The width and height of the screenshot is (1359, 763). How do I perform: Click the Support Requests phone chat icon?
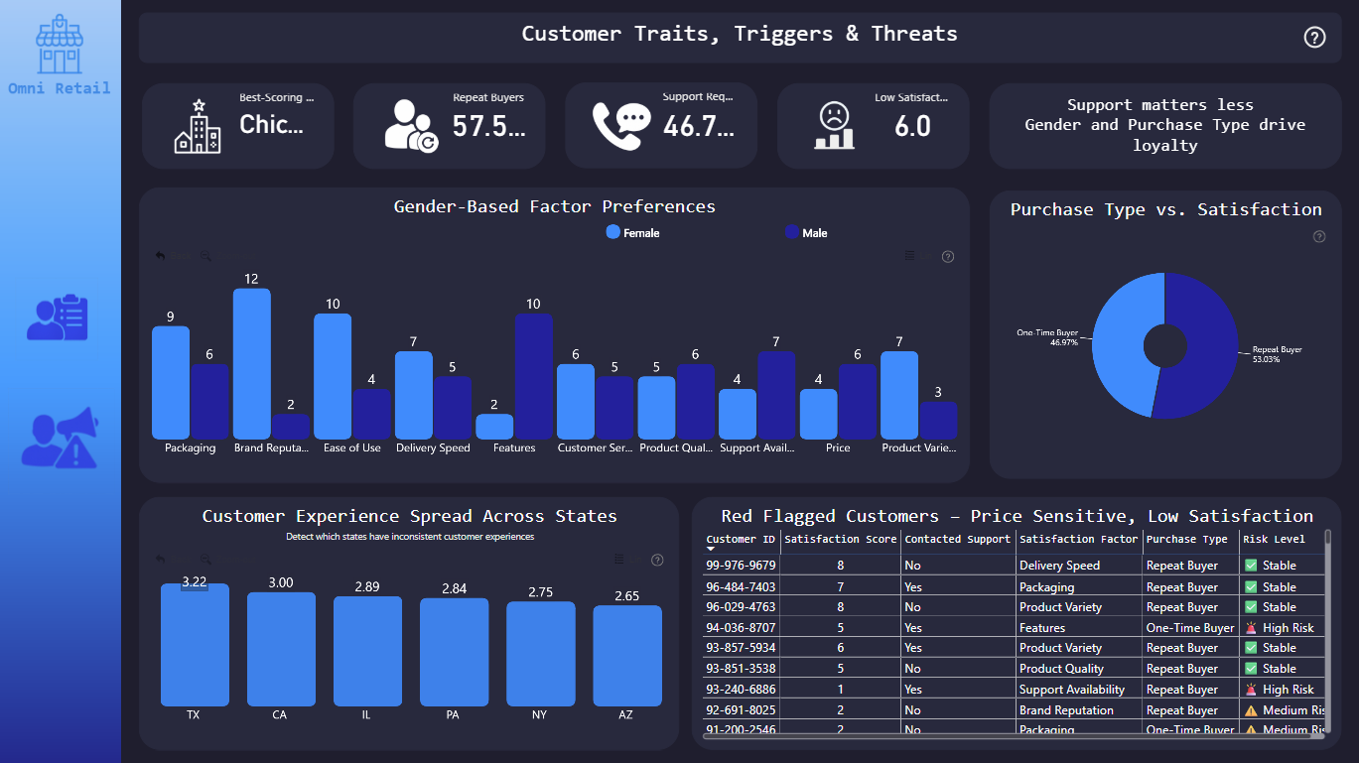coord(621,126)
